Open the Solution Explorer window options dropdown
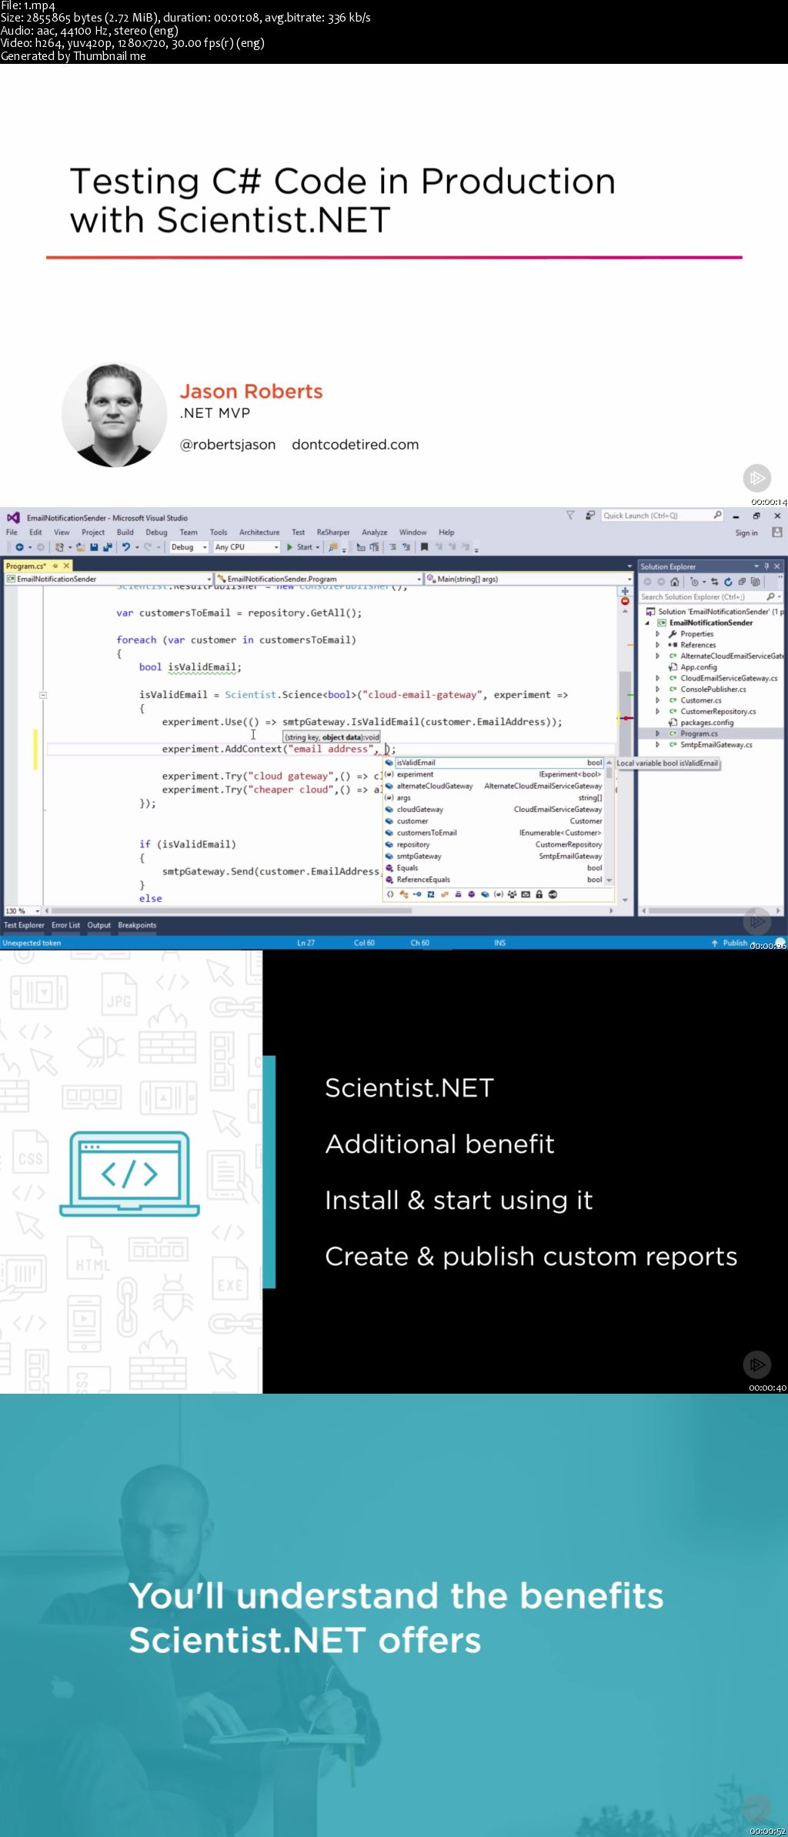The width and height of the screenshot is (788, 1837). coord(756,566)
